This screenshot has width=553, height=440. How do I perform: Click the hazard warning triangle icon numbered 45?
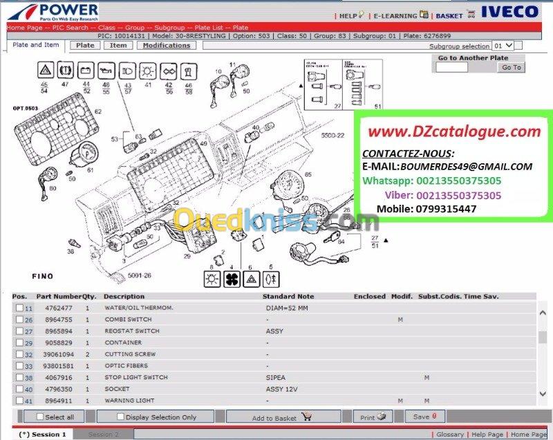click(x=46, y=70)
